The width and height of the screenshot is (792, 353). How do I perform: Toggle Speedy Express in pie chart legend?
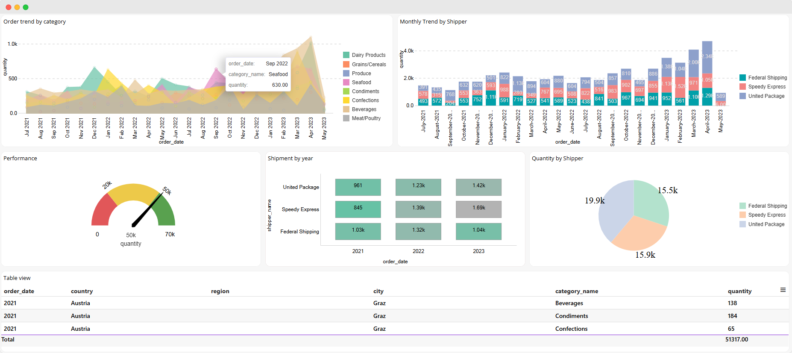tap(763, 215)
